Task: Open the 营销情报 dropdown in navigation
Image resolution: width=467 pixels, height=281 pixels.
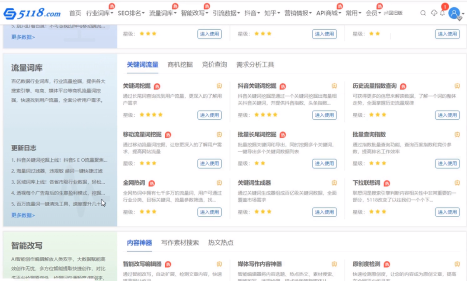Action: pyautogui.click(x=298, y=13)
